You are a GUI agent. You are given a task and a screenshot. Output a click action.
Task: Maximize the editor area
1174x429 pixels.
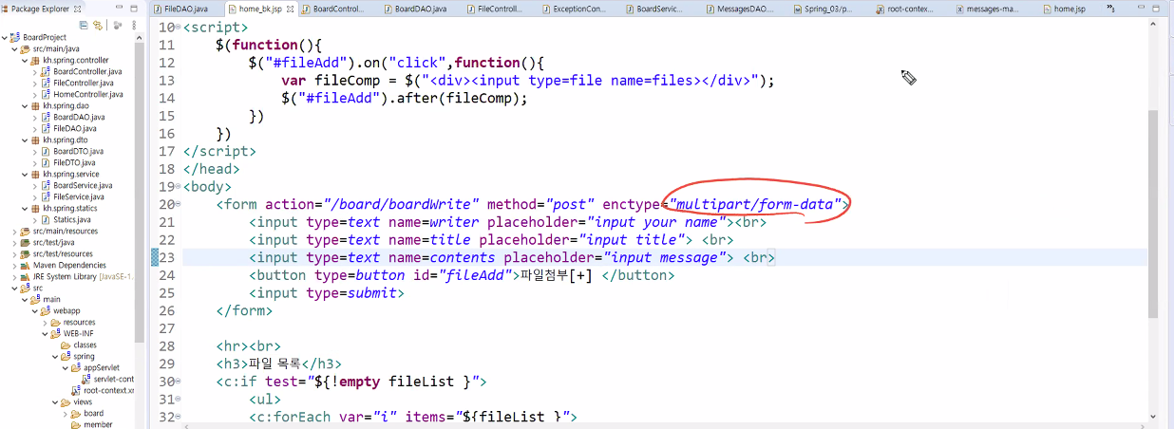(1155, 9)
